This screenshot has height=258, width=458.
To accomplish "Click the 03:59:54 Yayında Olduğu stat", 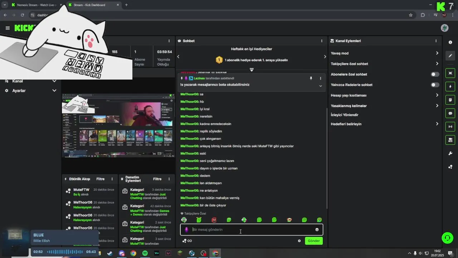I will tap(164, 58).
